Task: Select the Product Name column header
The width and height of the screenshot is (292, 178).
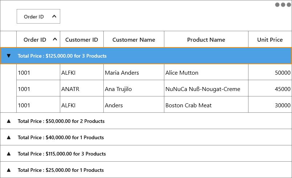Action: pyautogui.click(x=206, y=39)
